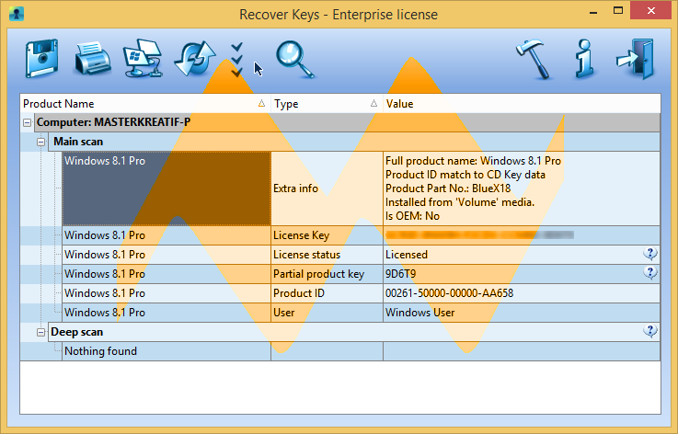The image size is (678, 434).
Task: Click the User type cell
Action: (327, 313)
